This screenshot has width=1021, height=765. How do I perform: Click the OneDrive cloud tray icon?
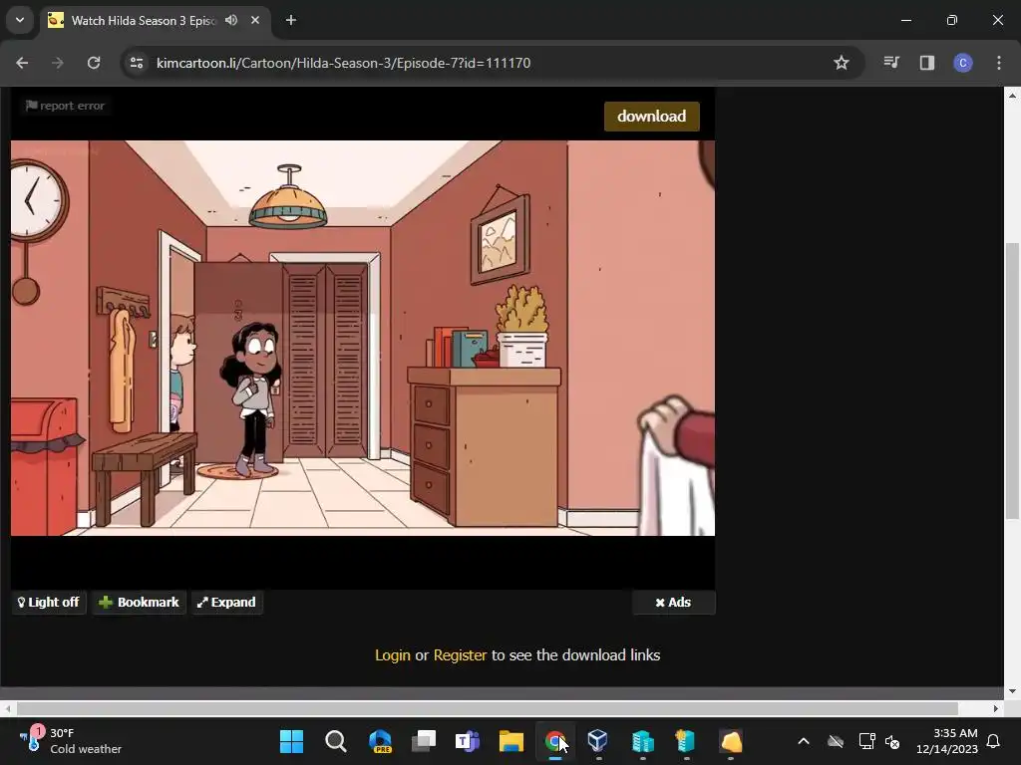[x=836, y=741]
